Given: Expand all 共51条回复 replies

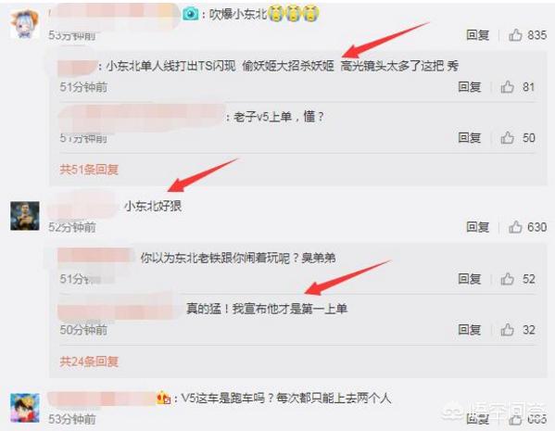Looking at the screenshot, I should click(89, 170).
